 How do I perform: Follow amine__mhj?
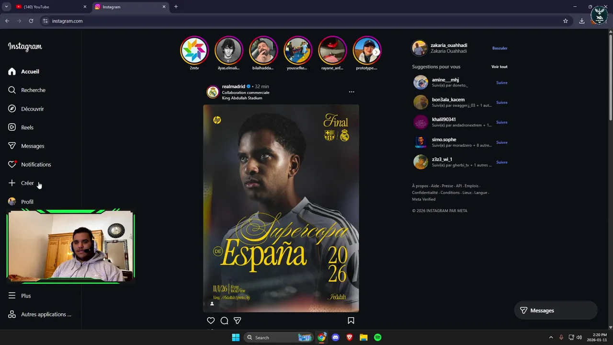pos(501,82)
